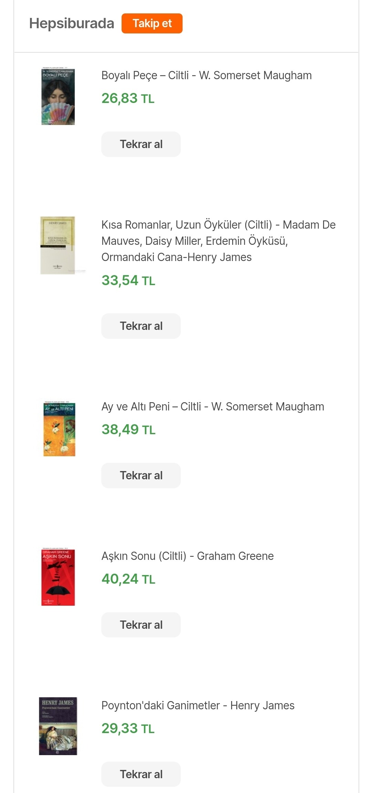Screen dimensions: 372x793
Task: Buy Aşkın Sonu again with Tekrar al
Action: [141, 625]
